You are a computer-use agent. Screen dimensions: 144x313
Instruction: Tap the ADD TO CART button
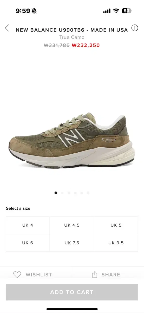pos(72,292)
